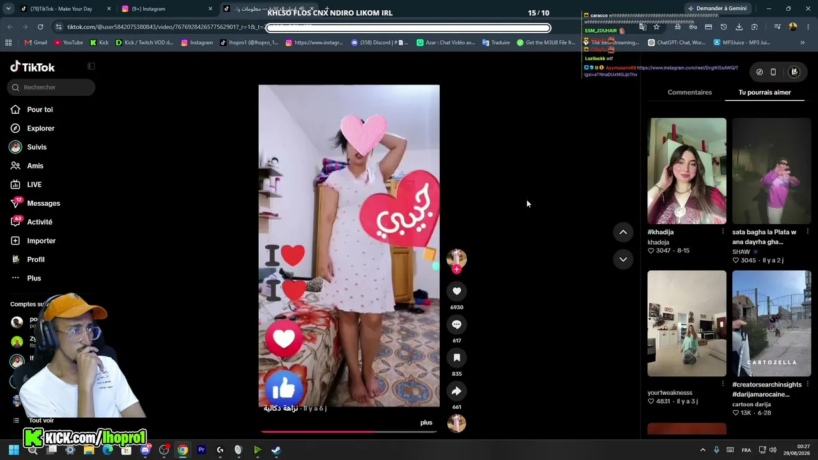Open the Cartozella video thumbnail
This screenshot has width=818, height=460.
[x=771, y=324]
